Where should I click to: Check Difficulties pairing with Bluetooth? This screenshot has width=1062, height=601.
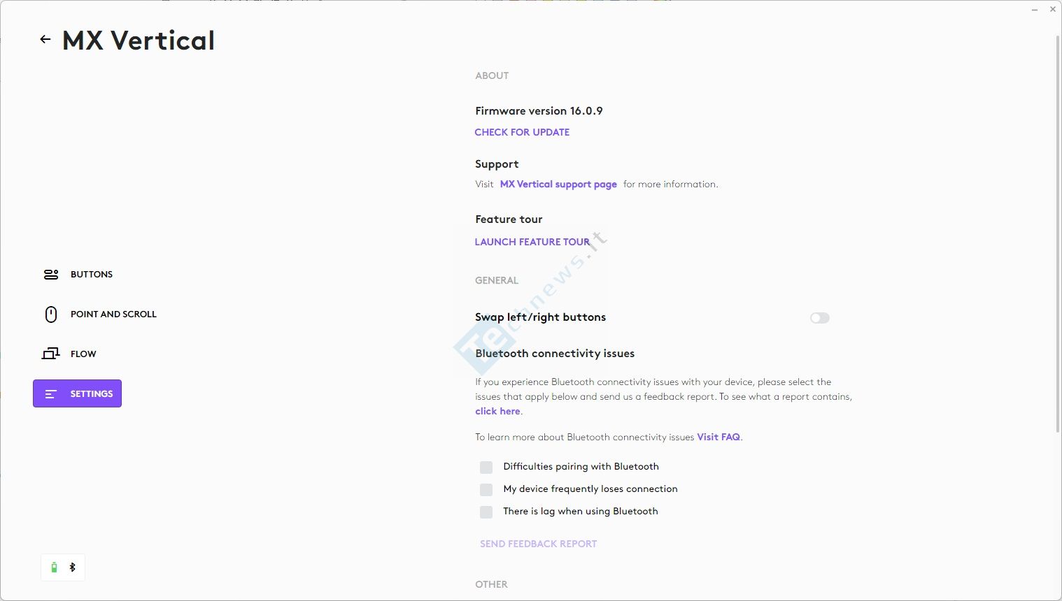[486, 467]
